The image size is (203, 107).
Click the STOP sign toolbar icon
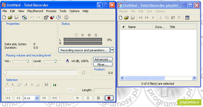(x=66, y=17)
